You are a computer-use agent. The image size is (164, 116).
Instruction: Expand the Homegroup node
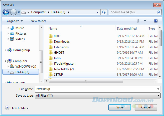coord(6,50)
